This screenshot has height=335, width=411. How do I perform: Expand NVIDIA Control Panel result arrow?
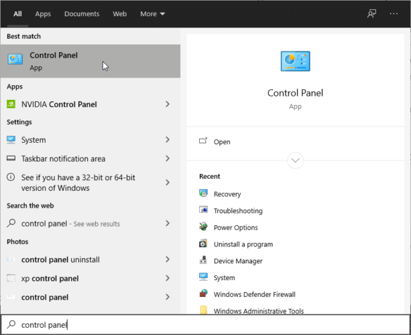coord(168,104)
